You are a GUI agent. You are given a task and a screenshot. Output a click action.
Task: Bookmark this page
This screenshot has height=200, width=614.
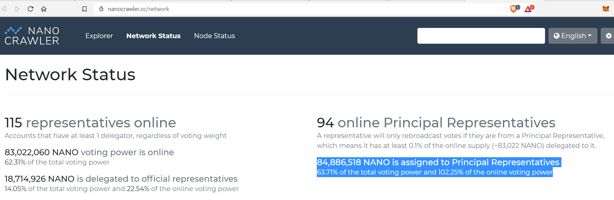[x=85, y=9]
